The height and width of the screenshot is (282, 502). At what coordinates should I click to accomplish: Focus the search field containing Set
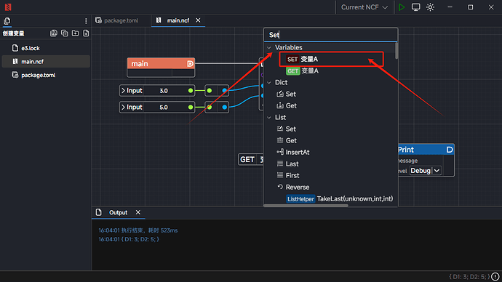point(330,35)
